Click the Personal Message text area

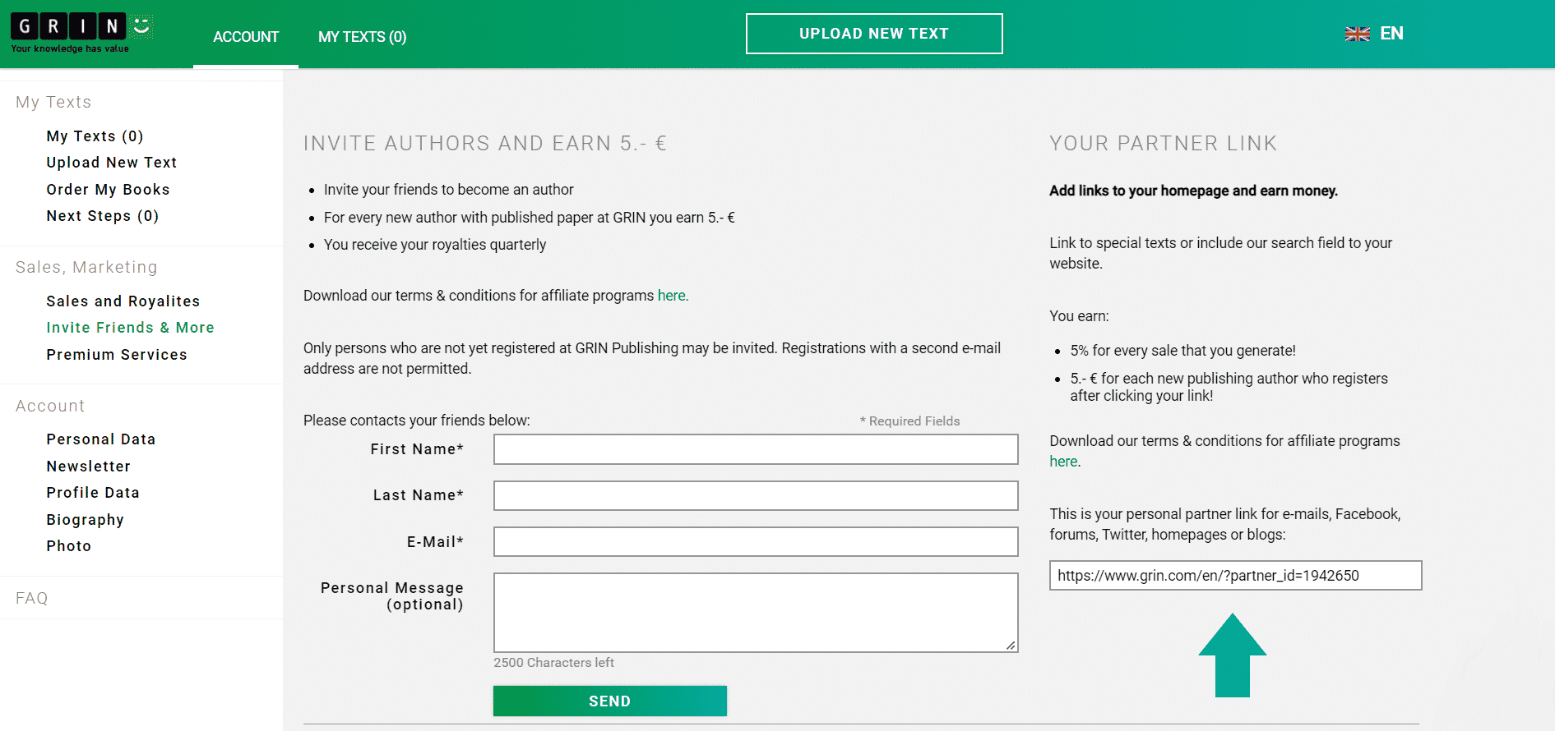coord(755,612)
